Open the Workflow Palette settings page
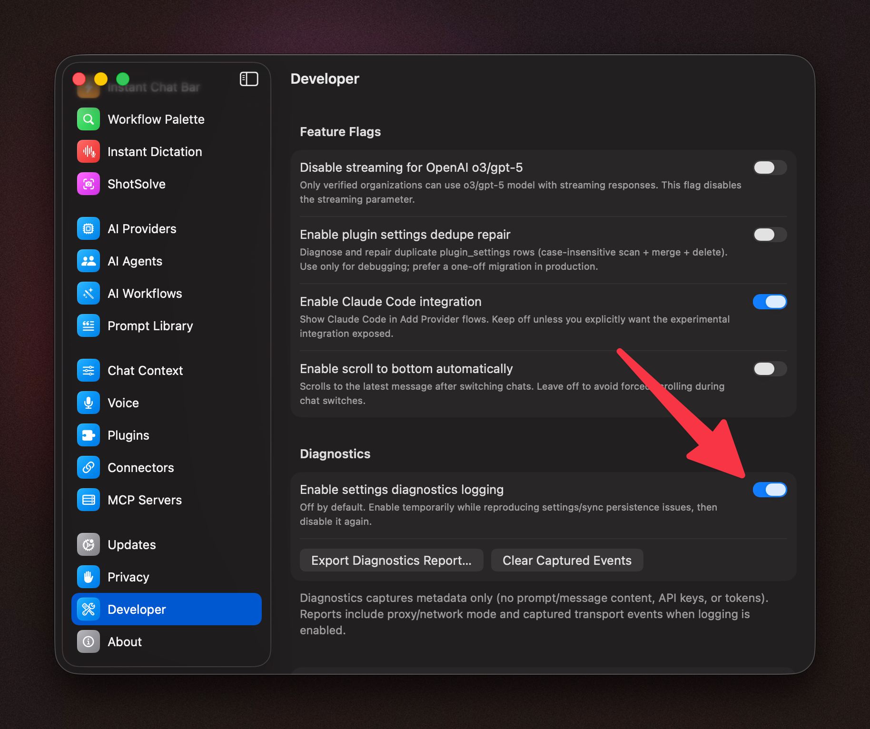This screenshot has height=729, width=870. click(167, 119)
